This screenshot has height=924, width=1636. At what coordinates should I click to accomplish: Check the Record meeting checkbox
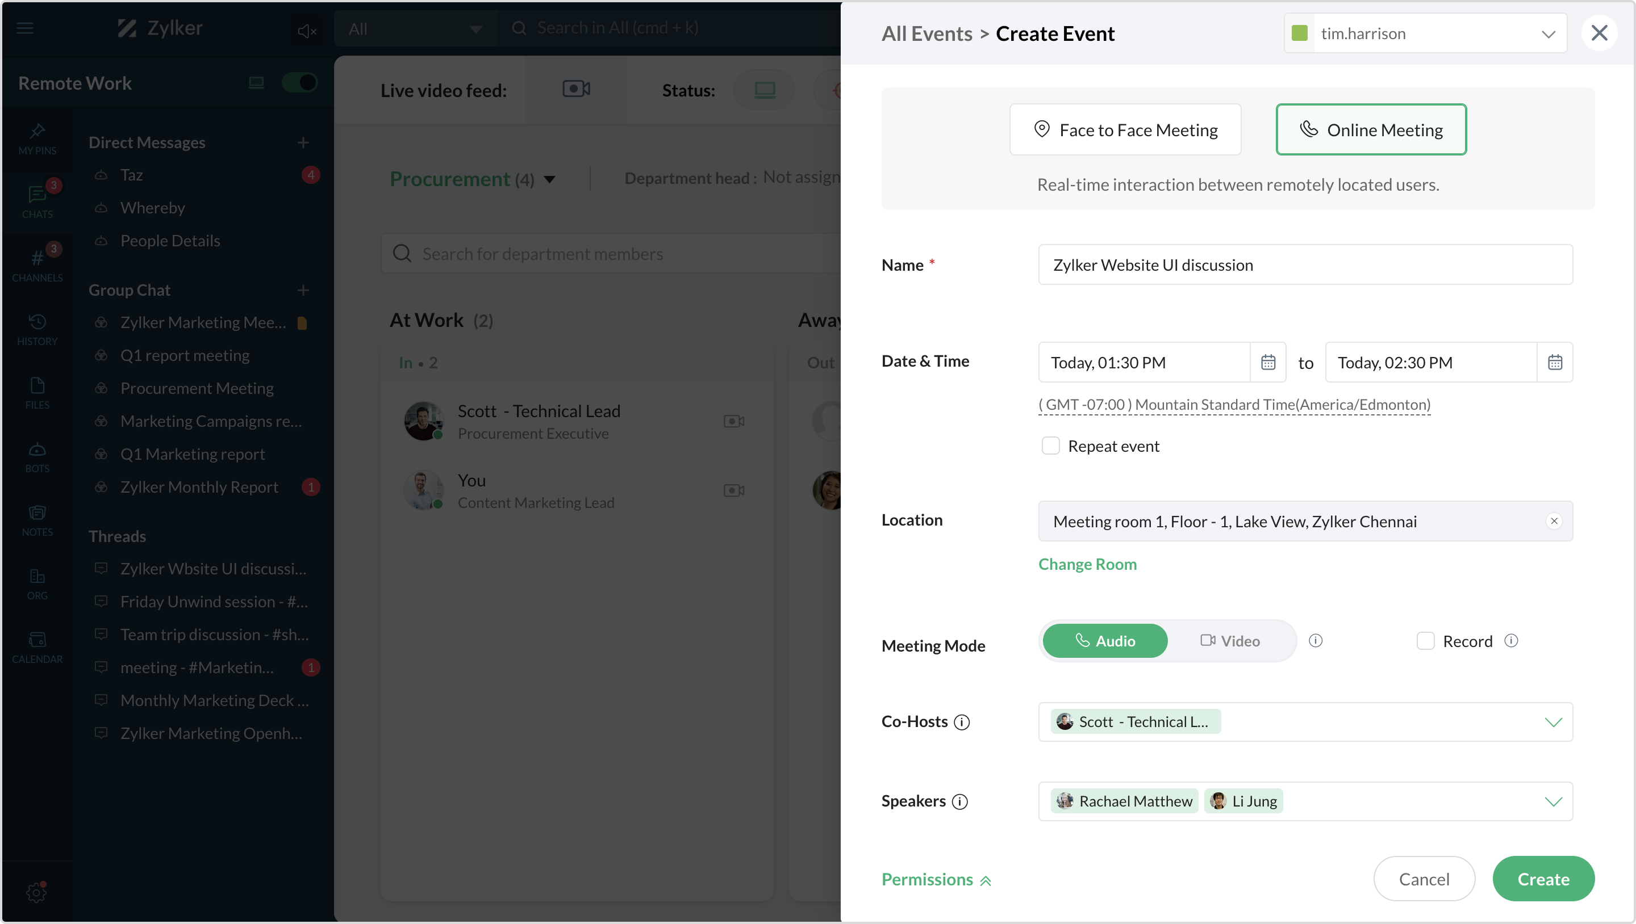point(1425,641)
